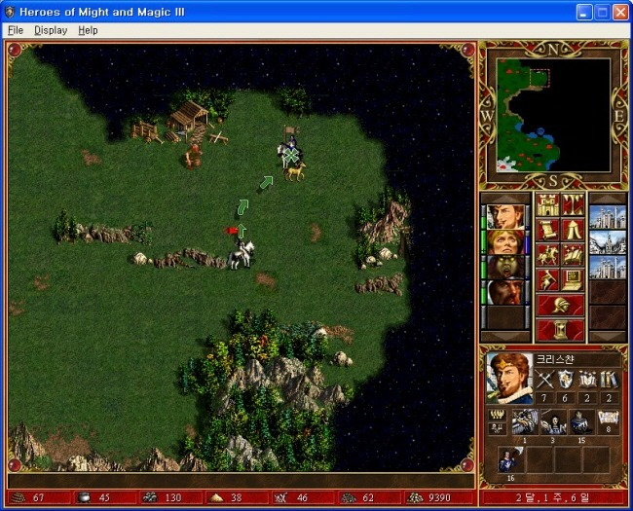Open the Quest Log scroll button
This screenshot has height=511, width=633.
click(x=547, y=230)
